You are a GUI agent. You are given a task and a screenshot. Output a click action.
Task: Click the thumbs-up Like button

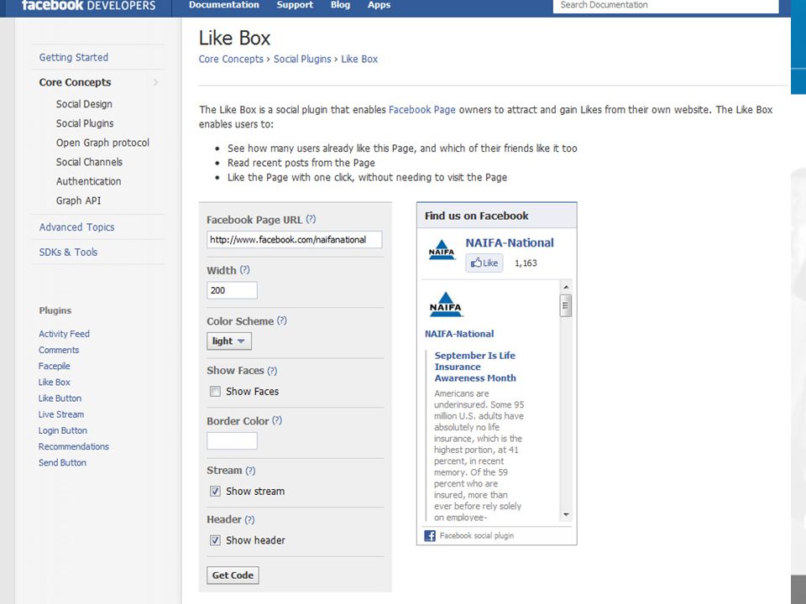(484, 263)
